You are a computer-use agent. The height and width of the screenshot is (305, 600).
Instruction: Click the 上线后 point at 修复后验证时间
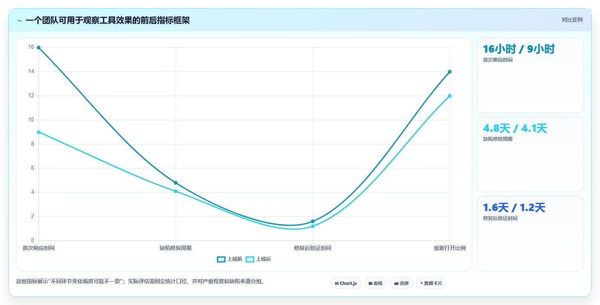pos(313,226)
